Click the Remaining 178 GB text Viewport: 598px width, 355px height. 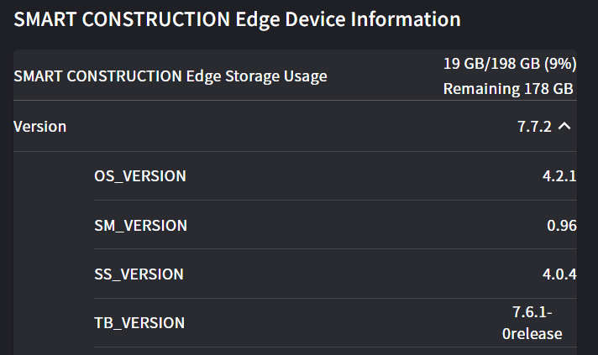(x=508, y=88)
